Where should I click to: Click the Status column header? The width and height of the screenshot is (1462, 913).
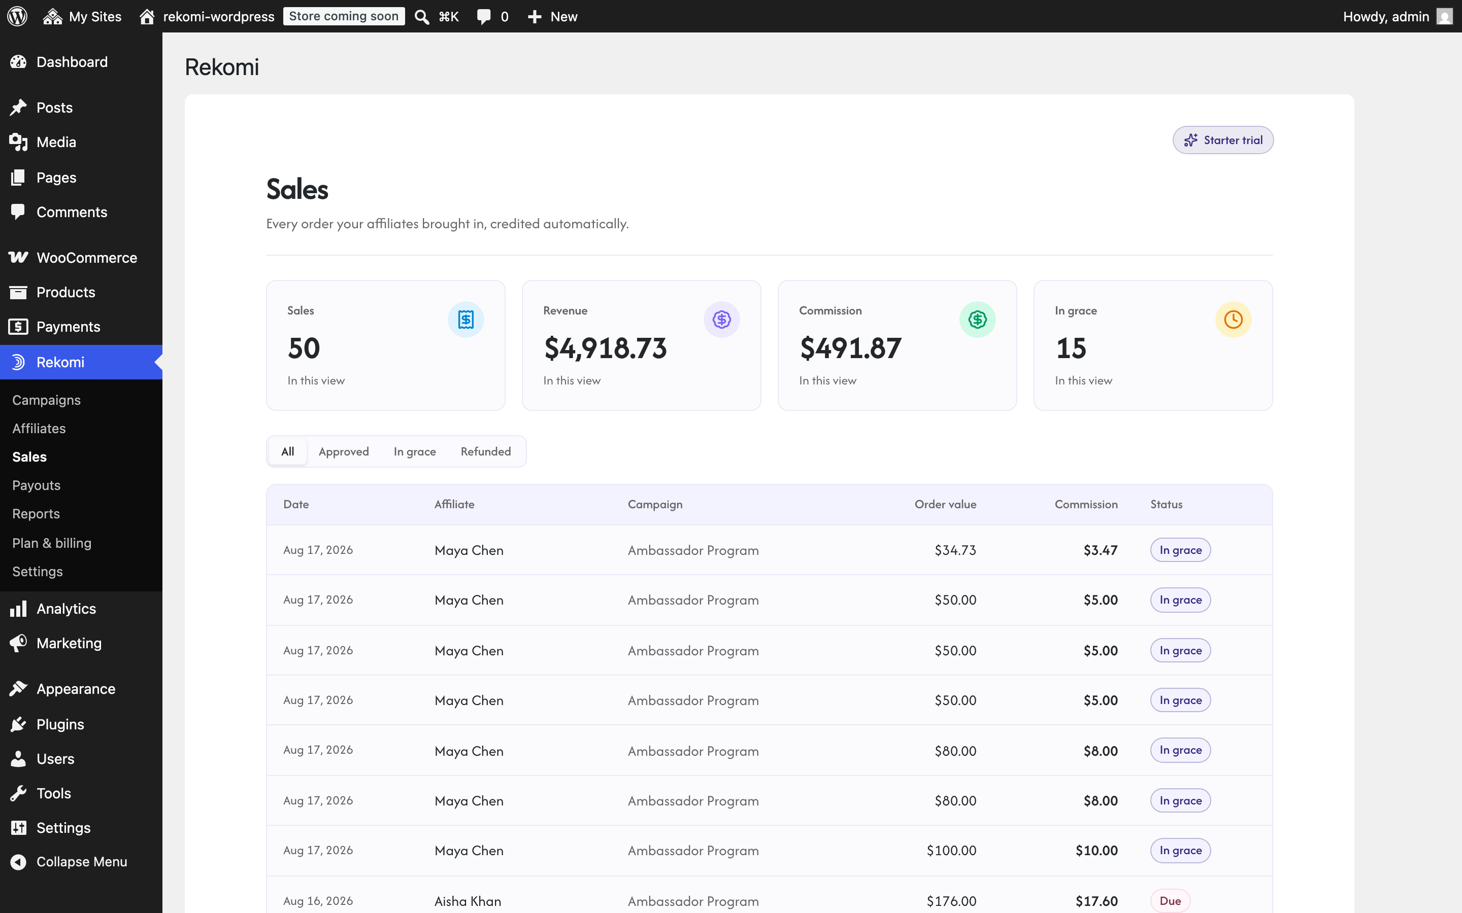click(x=1166, y=504)
